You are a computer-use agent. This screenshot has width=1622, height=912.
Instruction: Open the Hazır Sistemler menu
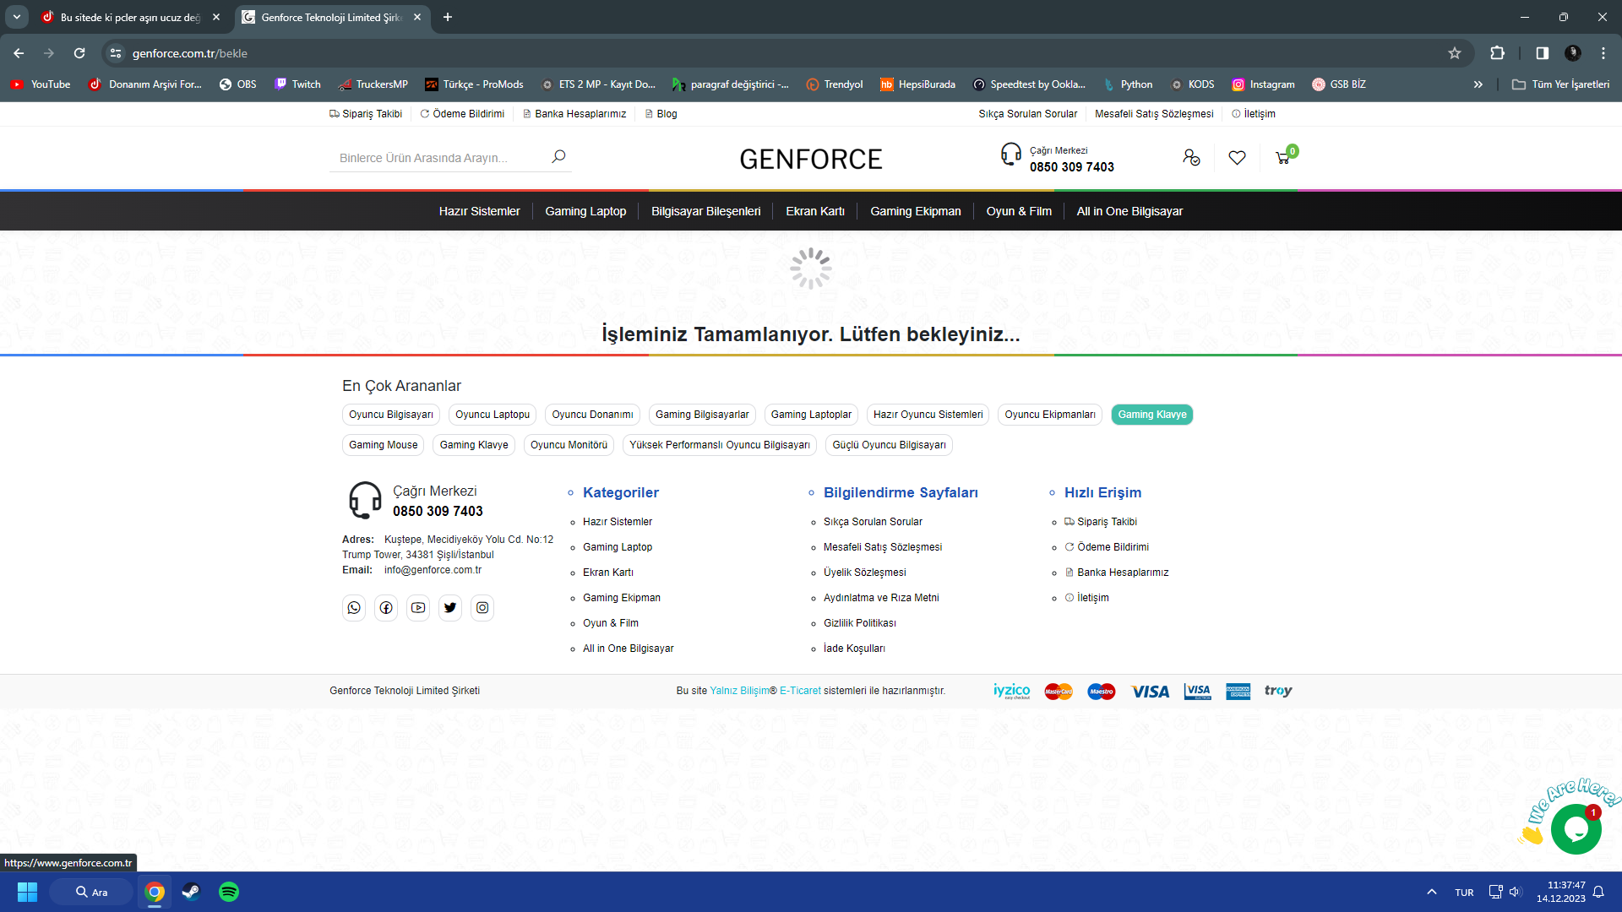479,211
